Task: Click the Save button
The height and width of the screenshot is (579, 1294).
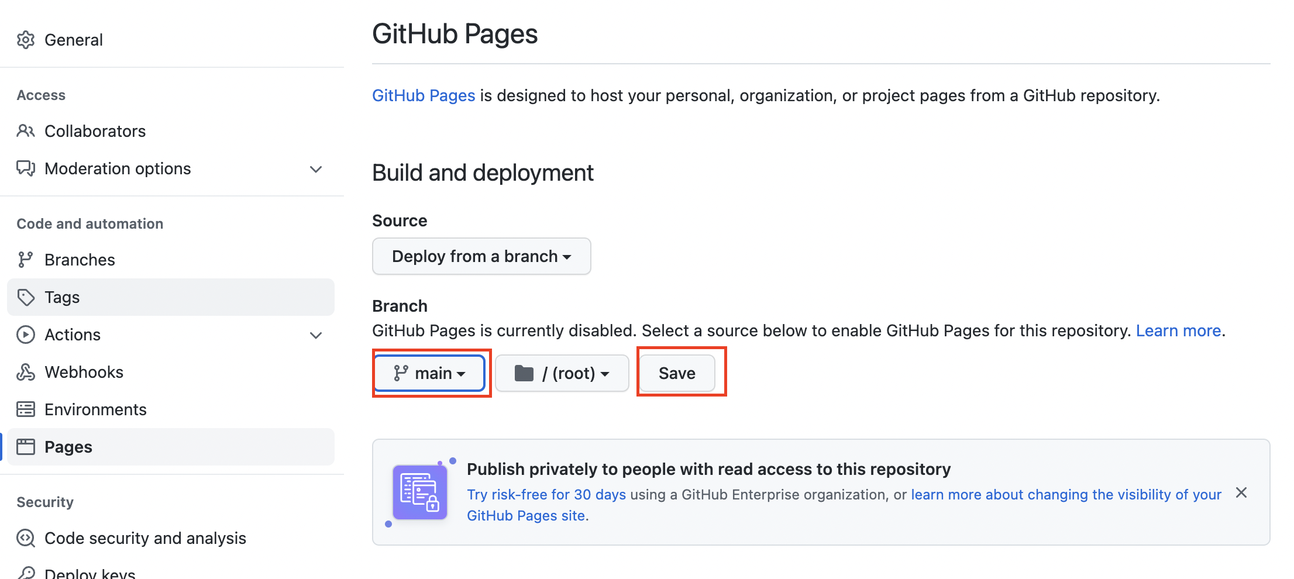Action: tap(677, 373)
